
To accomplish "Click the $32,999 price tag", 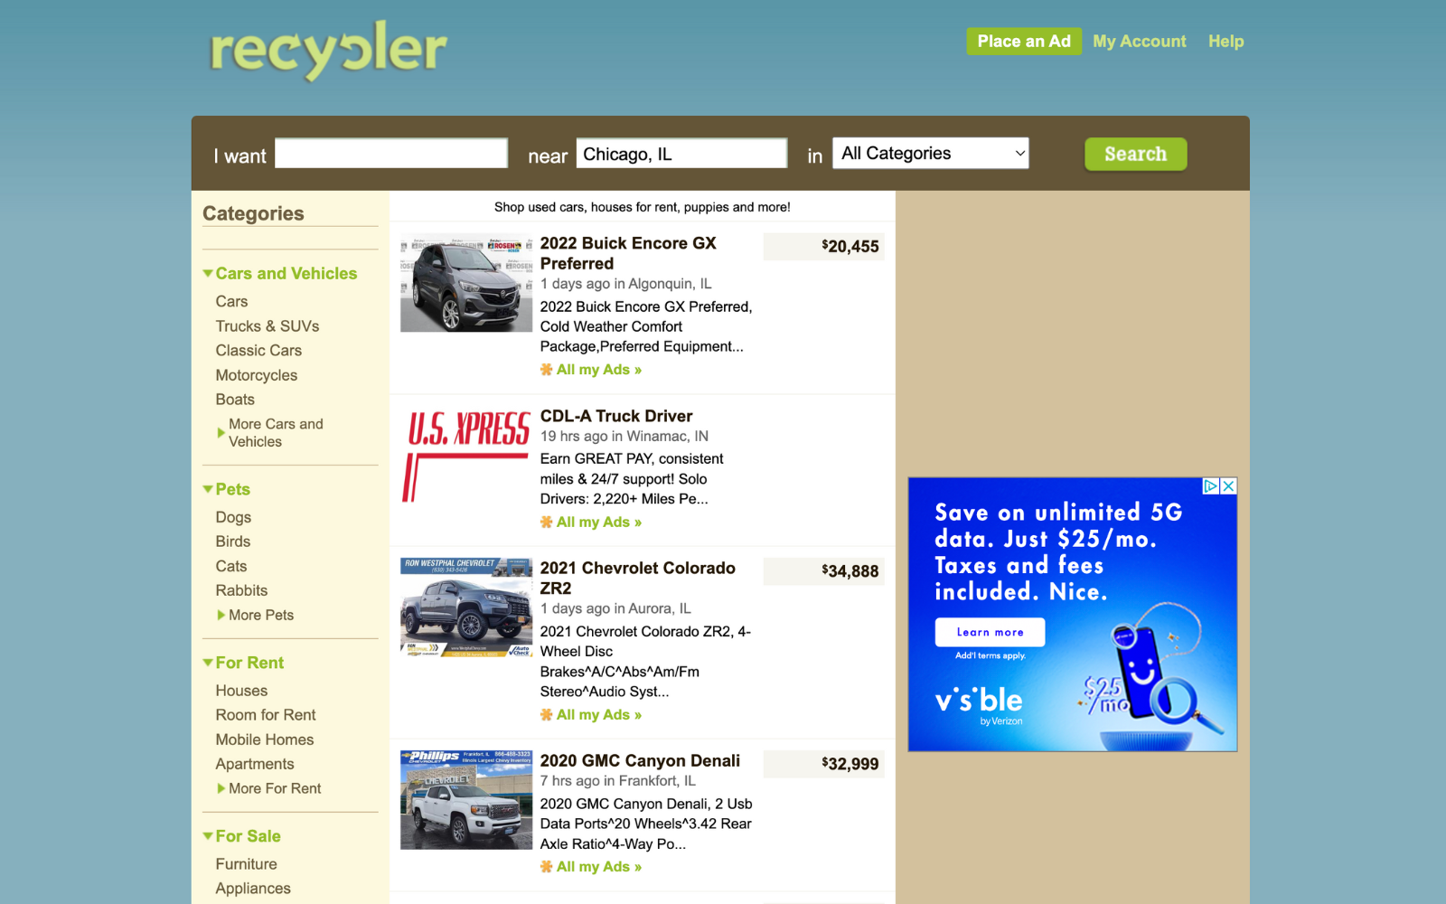I will (824, 764).
